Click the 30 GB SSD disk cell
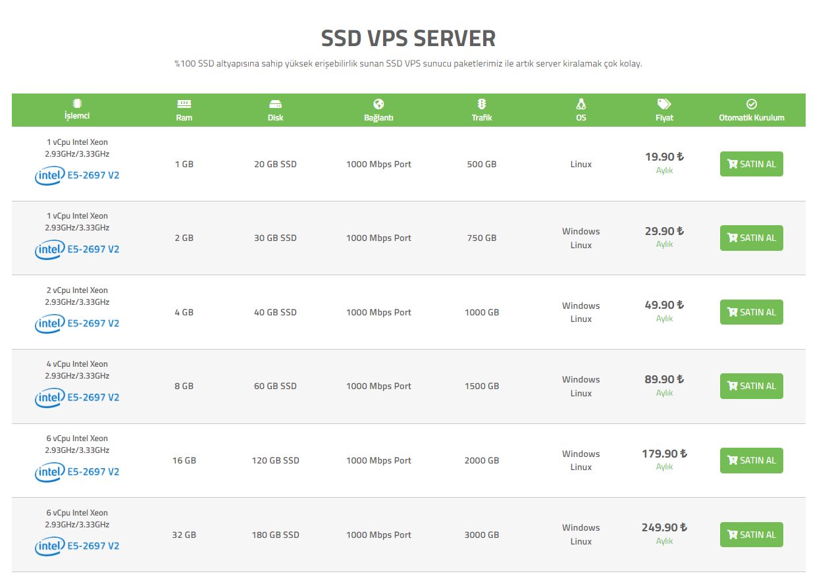Screen dimensions: 832x584 pyautogui.click(x=275, y=238)
